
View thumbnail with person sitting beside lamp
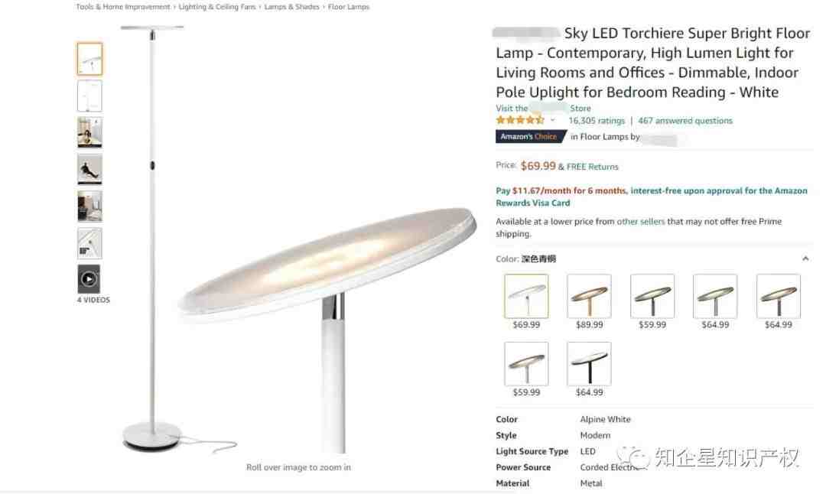coord(89,133)
